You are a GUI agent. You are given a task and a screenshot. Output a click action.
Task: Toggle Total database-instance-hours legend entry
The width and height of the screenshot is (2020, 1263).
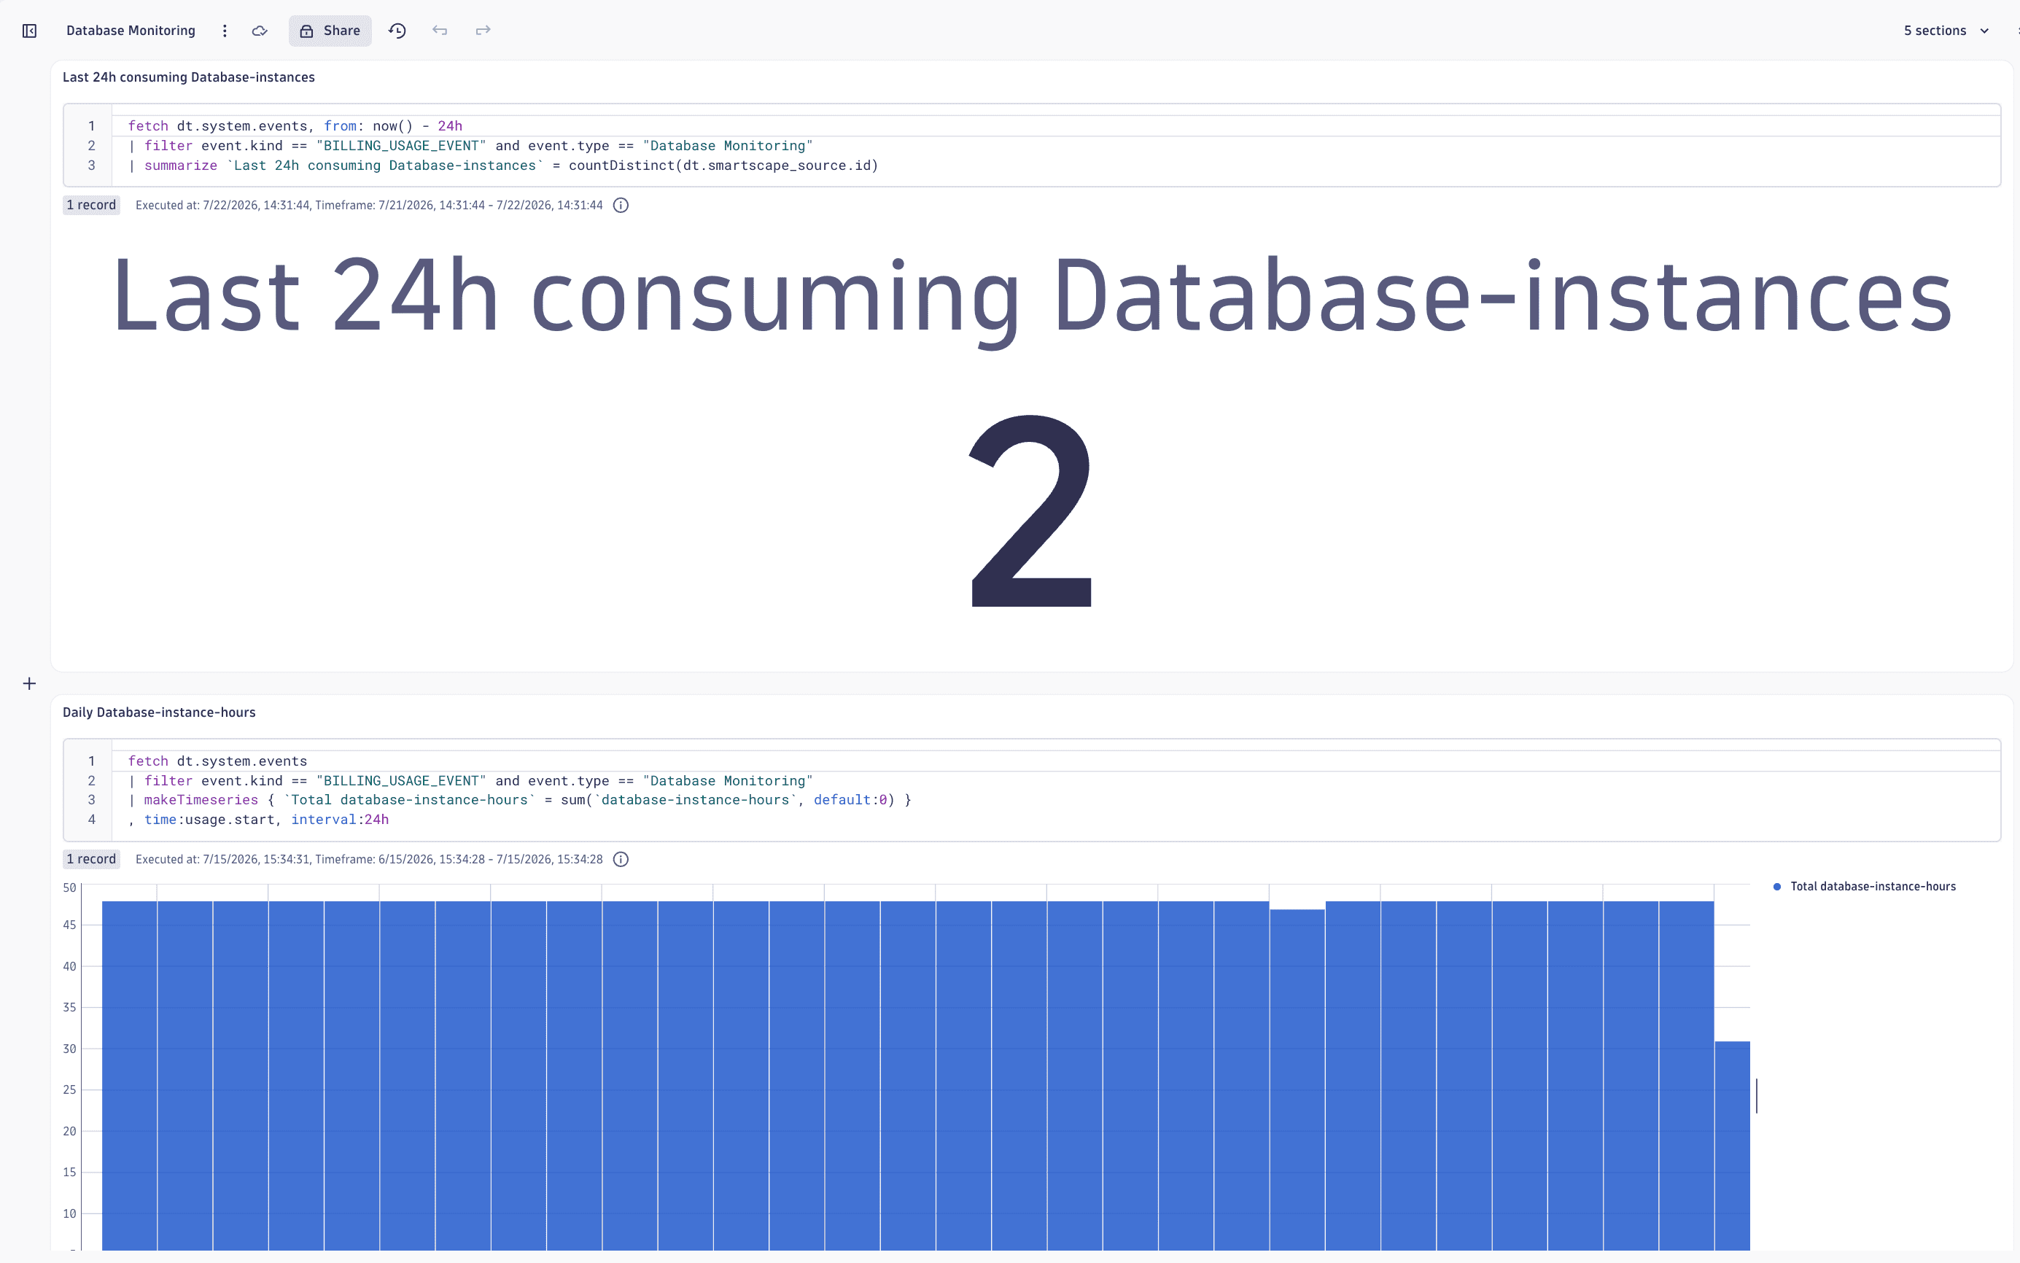1864,886
